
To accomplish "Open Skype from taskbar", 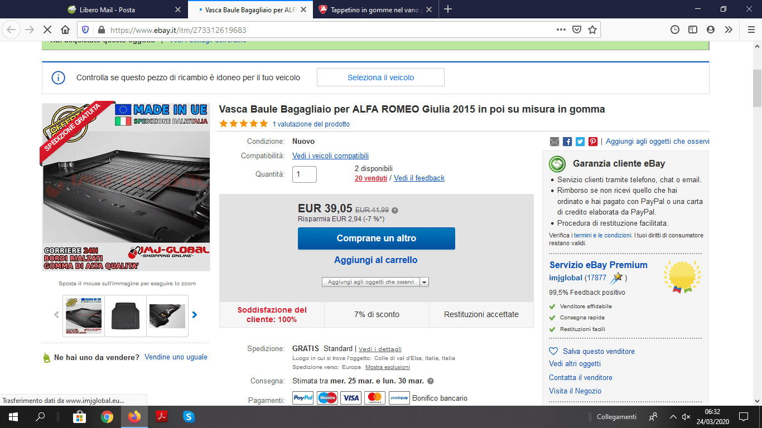I will click(189, 416).
